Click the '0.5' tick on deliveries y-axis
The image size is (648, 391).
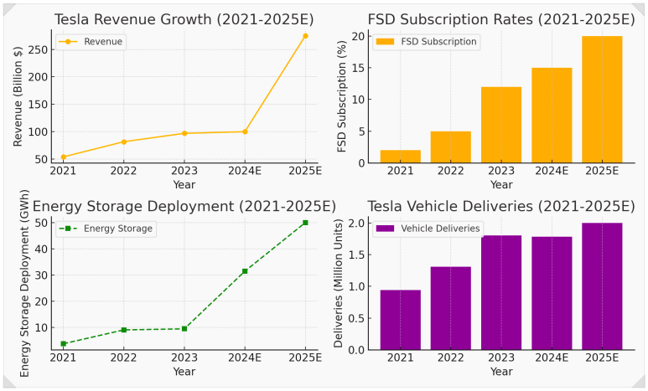pyautogui.click(x=356, y=319)
